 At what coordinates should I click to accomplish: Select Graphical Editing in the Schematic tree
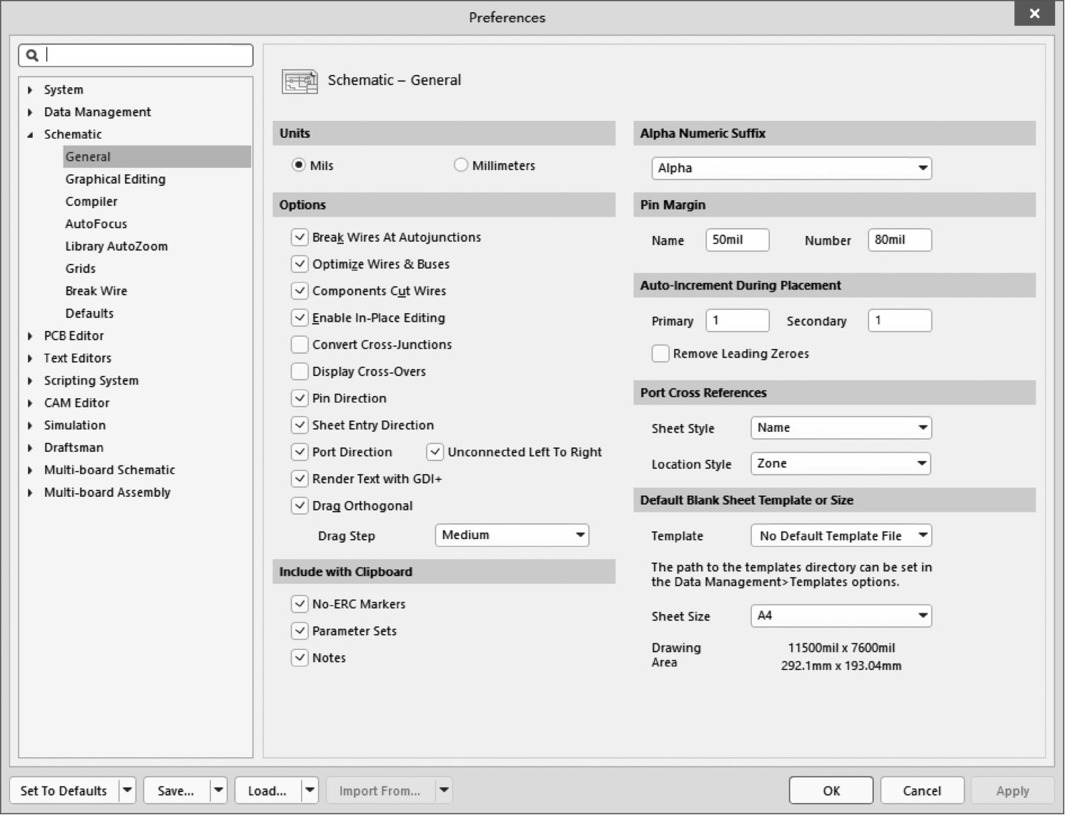click(115, 179)
